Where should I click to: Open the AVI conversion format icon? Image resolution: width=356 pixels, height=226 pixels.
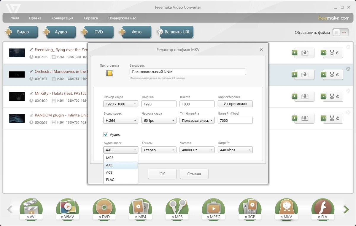coord(31,210)
